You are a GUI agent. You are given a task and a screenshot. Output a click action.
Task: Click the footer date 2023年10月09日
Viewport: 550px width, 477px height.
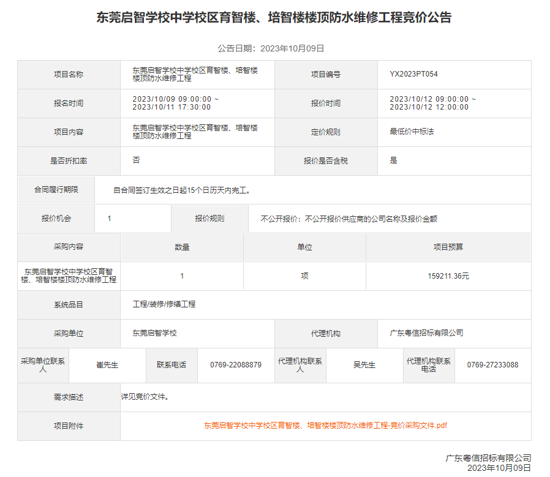(x=499, y=468)
